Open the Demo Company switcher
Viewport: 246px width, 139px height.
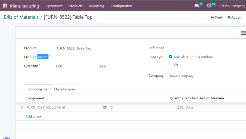(233, 6)
